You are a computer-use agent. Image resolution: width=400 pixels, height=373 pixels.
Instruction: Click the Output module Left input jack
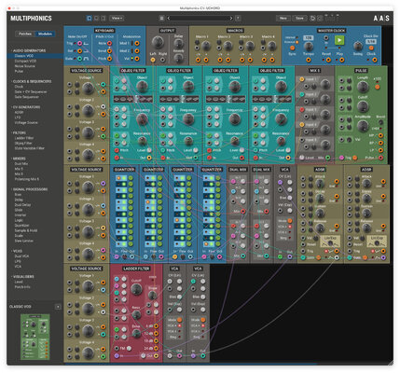153,60
